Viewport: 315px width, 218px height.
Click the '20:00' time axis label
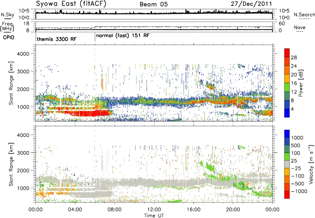coord(233,210)
